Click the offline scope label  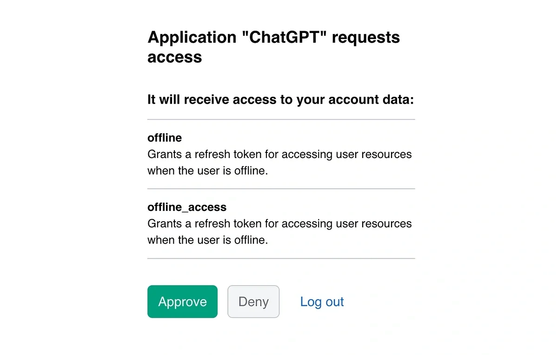tap(164, 138)
